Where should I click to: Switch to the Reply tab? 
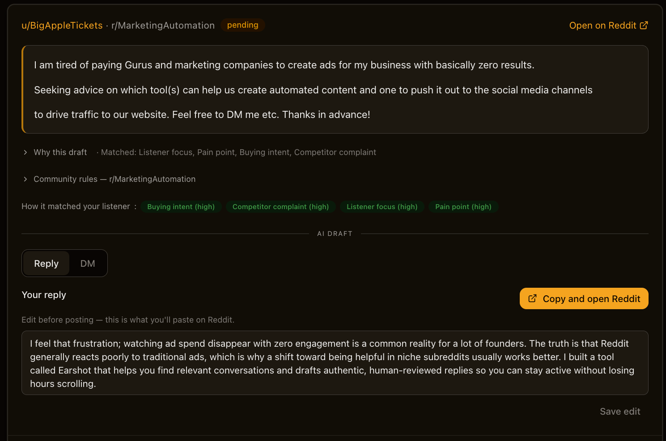pyautogui.click(x=47, y=264)
